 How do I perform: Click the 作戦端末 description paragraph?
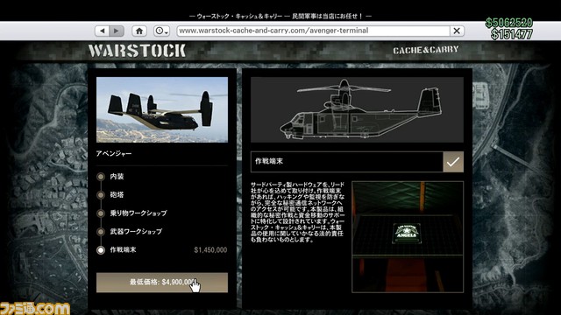(298, 212)
